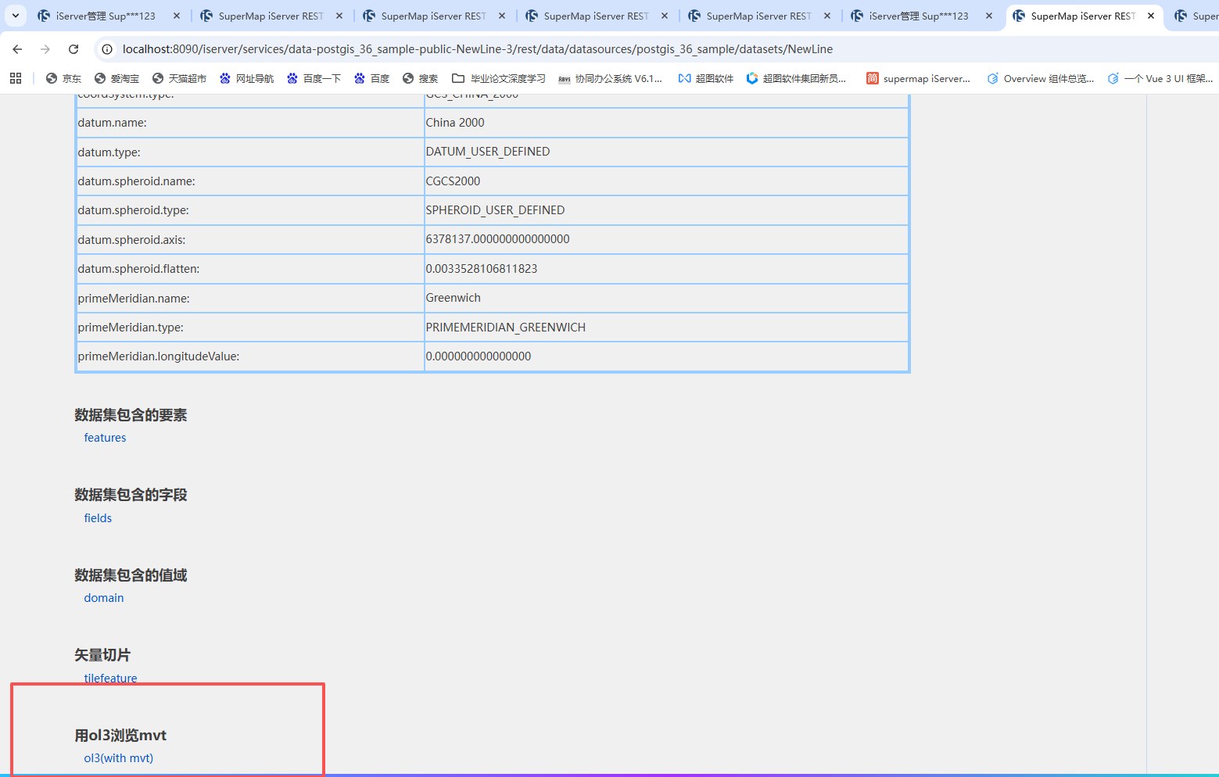Open the supermap iServer bookmark
Image resolution: width=1219 pixels, height=777 pixels.
918,78
